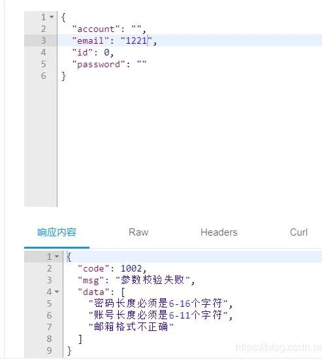
Task: Click the "id" key in the request body
Action: 83,53
